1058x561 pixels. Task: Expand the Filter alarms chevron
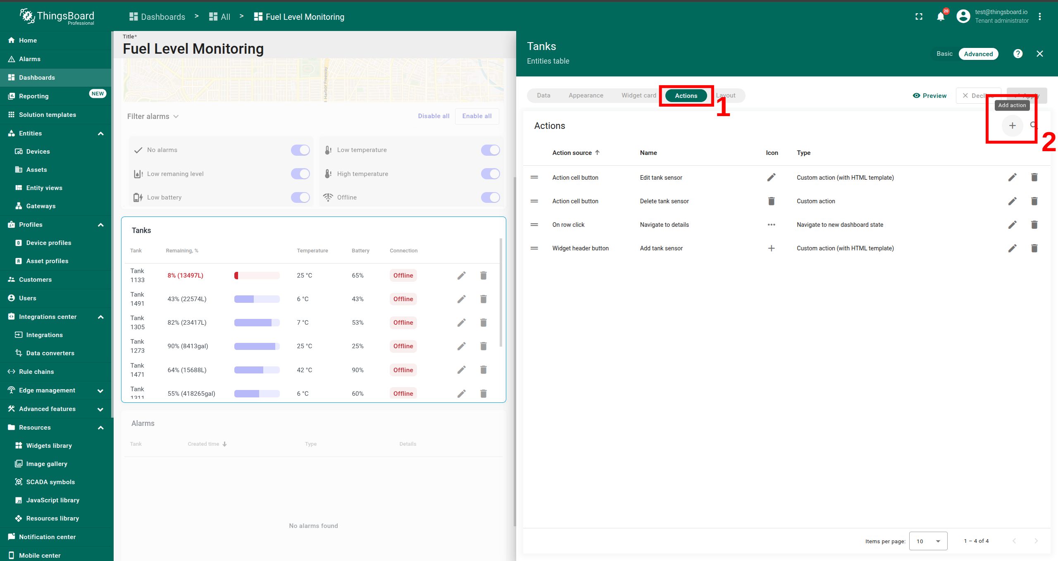click(x=176, y=116)
